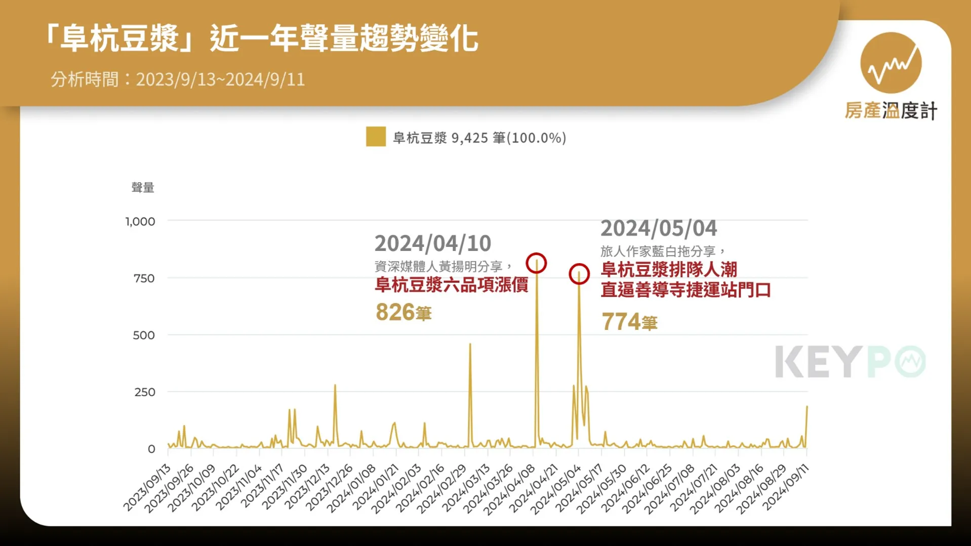The height and width of the screenshot is (546, 971).
Task: Click the red headline 直逼善導寺捷運站門口
Action: 685,290
